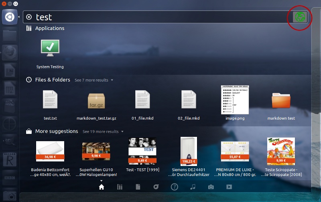Click the green globe icon in search bar
The height and width of the screenshot is (202, 321).
[300, 17]
